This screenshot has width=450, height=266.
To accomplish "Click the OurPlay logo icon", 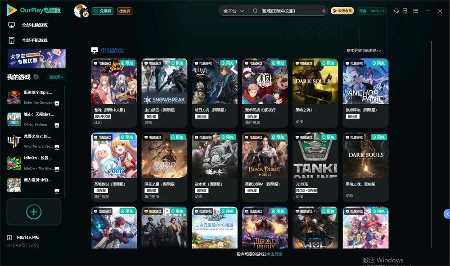I will point(12,10).
